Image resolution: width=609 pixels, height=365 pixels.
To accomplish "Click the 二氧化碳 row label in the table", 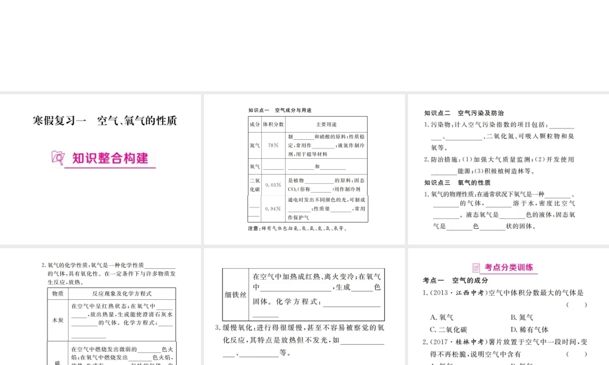I will 255,185.
